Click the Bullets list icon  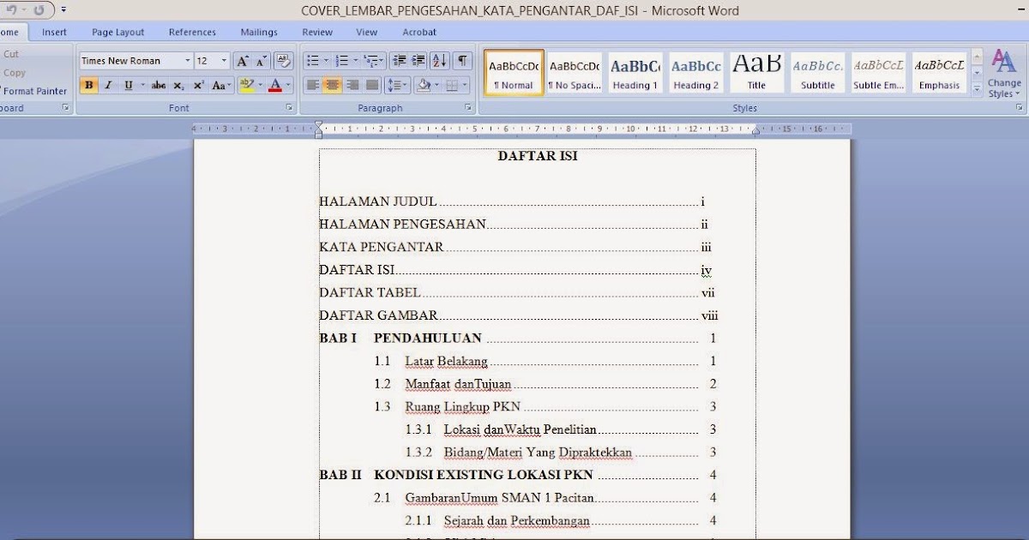pyautogui.click(x=312, y=61)
